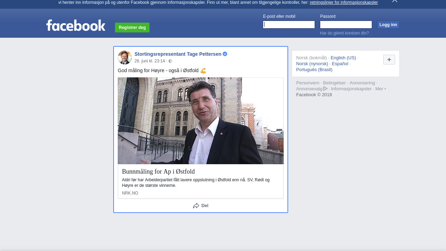
Task: Switch language to English (US)
Action: coord(343,58)
